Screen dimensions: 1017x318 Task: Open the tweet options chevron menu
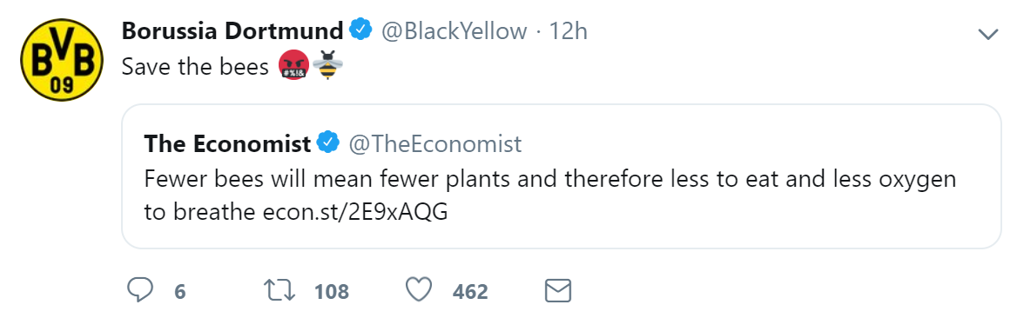(987, 35)
